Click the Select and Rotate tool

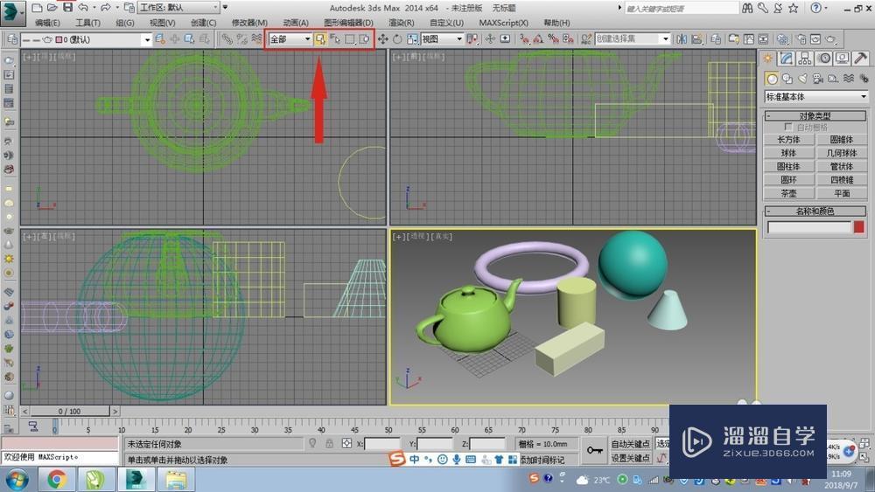[x=397, y=39]
